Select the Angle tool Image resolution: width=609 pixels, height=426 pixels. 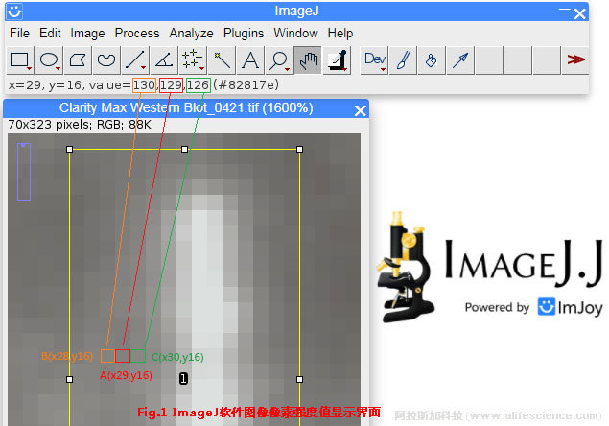pos(164,60)
